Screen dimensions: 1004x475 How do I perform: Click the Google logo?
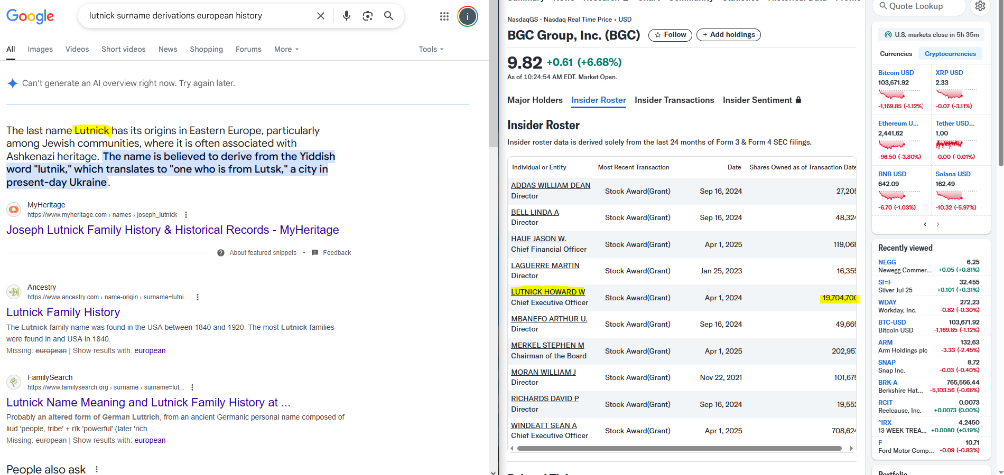pyautogui.click(x=30, y=16)
